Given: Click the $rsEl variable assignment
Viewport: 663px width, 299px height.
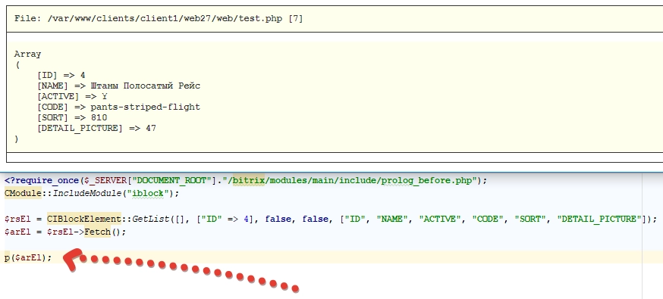Looking at the screenshot, I should [x=17, y=219].
